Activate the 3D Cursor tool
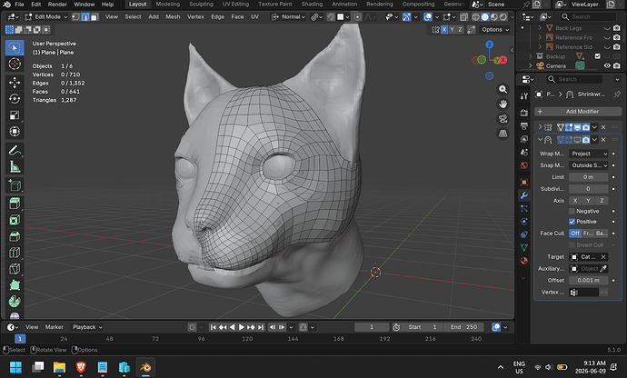The image size is (627, 378). pyautogui.click(x=15, y=64)
